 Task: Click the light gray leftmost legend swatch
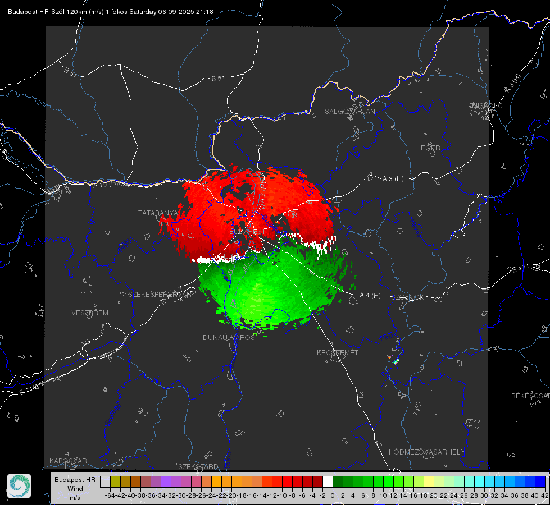(x=105, y=481)
